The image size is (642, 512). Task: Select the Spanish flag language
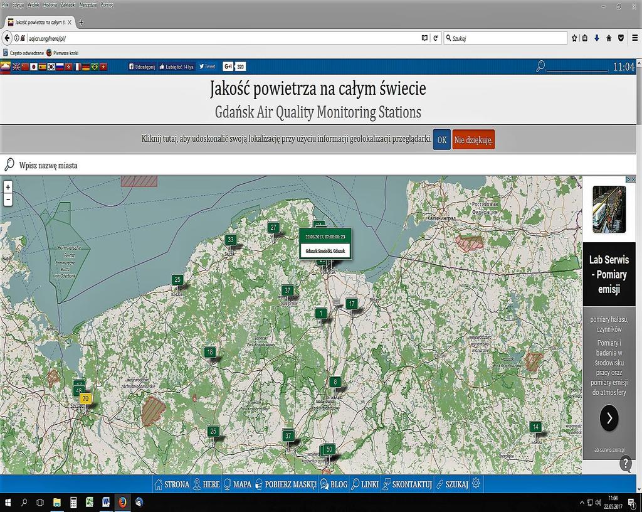pos(43,67)
